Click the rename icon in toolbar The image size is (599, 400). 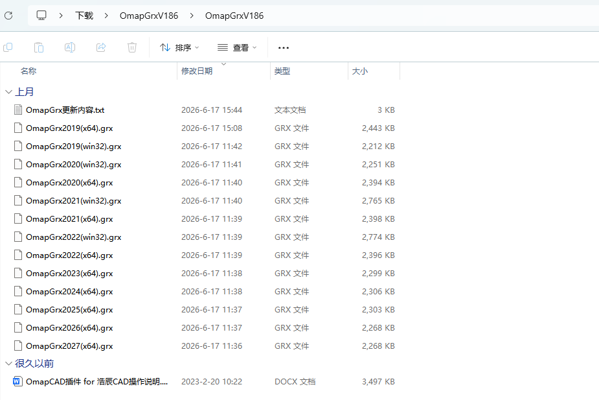70,47
